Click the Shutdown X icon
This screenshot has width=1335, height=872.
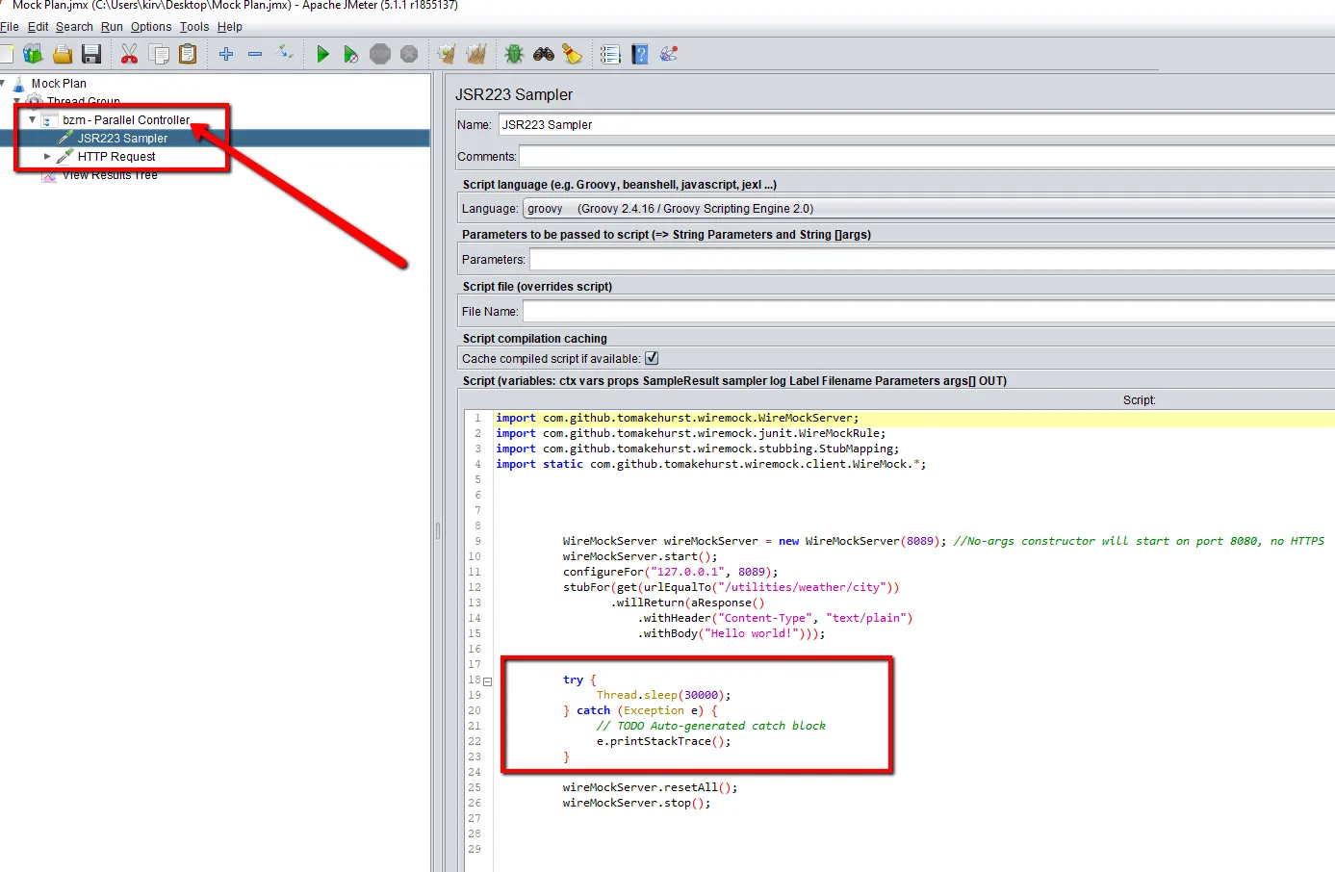point(409,54)
